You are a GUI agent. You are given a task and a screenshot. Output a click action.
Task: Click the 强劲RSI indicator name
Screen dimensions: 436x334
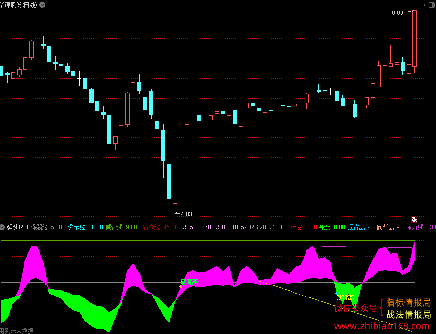click(18, 227)
